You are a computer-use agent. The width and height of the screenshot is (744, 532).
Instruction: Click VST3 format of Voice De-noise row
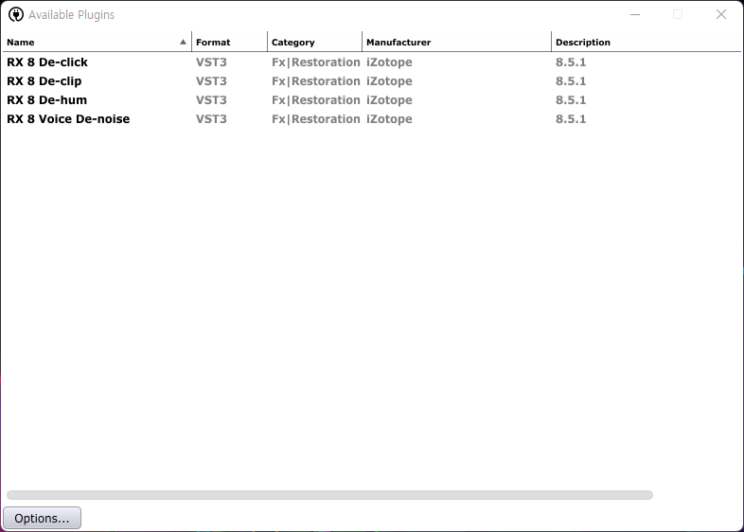click(211, 119)
